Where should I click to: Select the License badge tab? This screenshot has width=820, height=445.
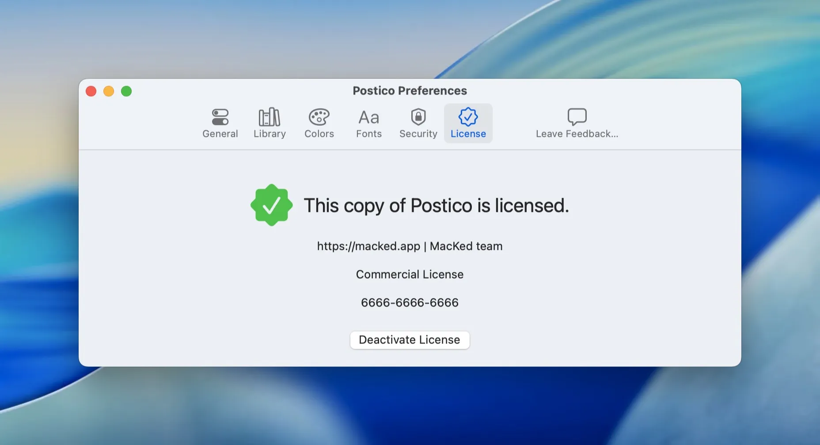point(468,123)
